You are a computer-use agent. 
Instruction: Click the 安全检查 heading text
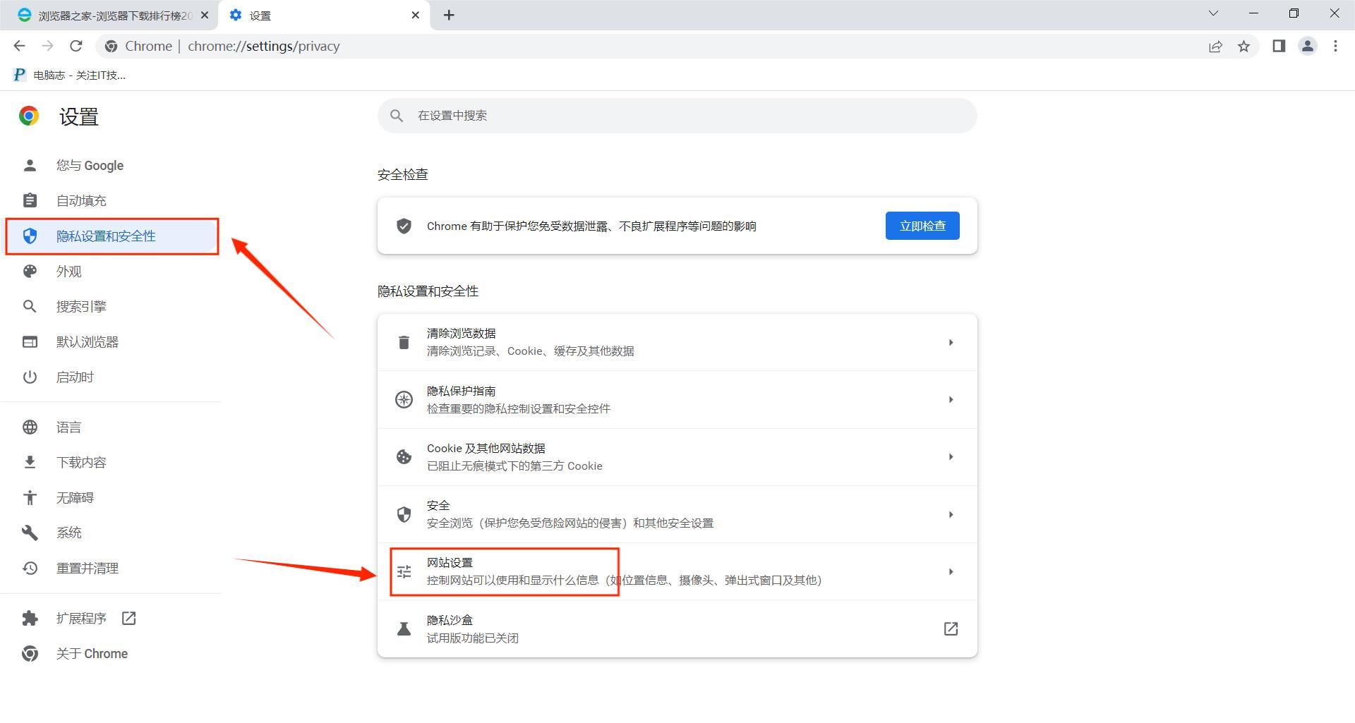[x=403, y=175]
